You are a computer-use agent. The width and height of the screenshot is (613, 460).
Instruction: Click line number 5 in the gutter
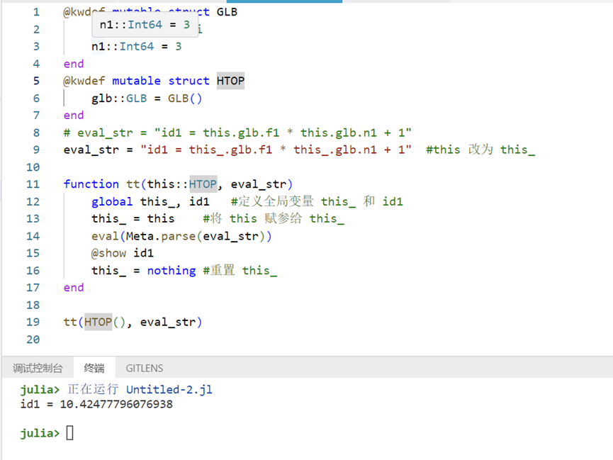coord(36,81)
